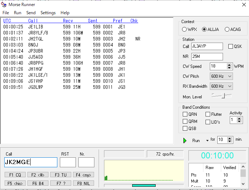Open the Help menu
This screenshot has height=190, width=249.
click(x=65, y=13)
